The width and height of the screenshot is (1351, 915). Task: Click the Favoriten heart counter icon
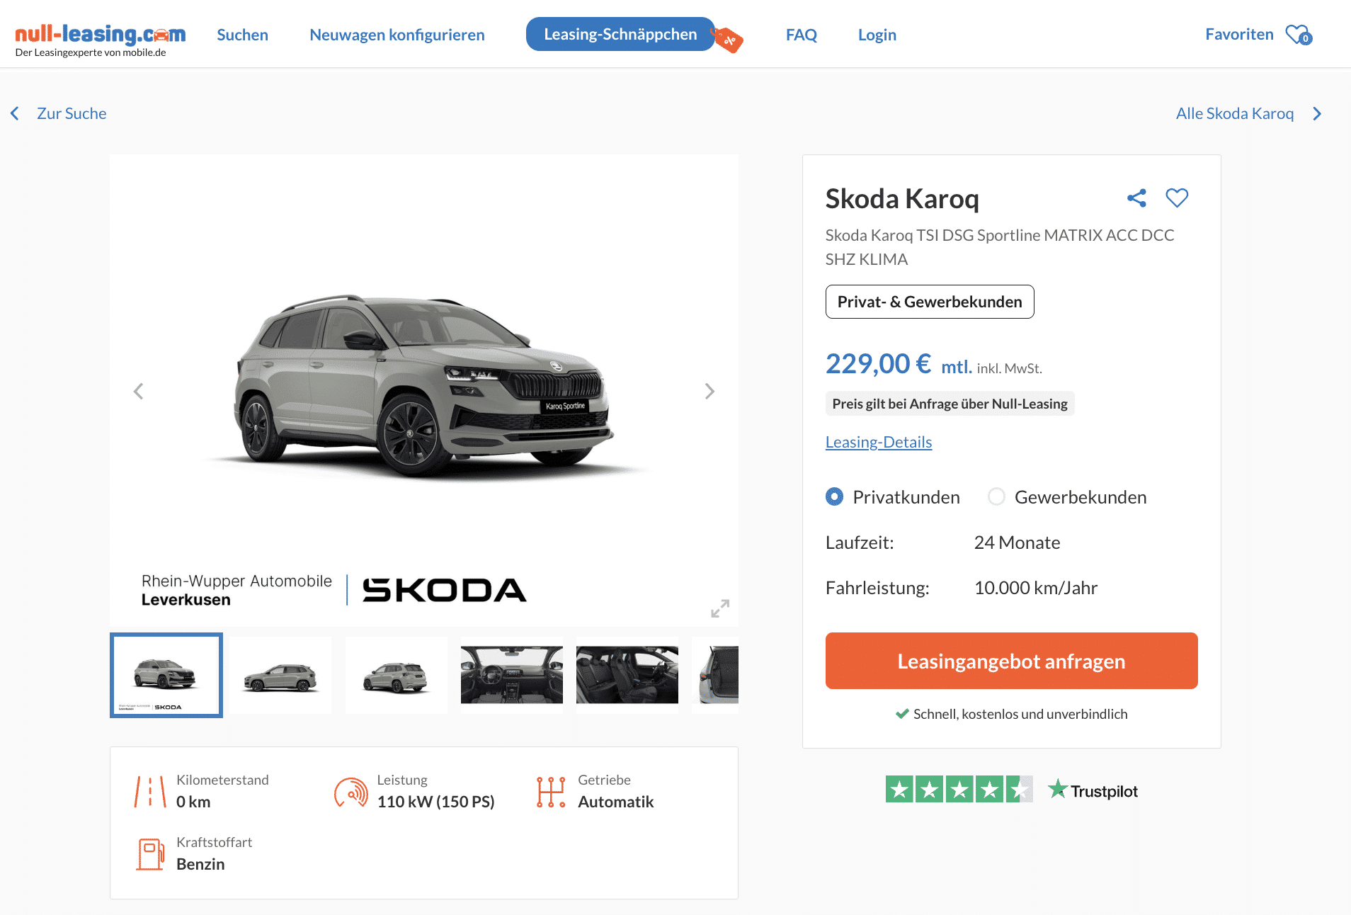[1299, 35]
